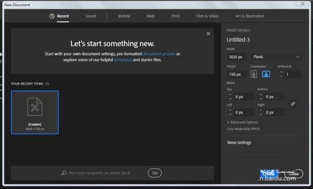Screen dimensions: 313x189
Task: Adjust the Right bleed stepper arrows
Action: point(261,112)
